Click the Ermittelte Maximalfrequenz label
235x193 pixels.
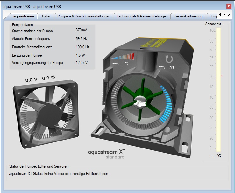(32, 47)
